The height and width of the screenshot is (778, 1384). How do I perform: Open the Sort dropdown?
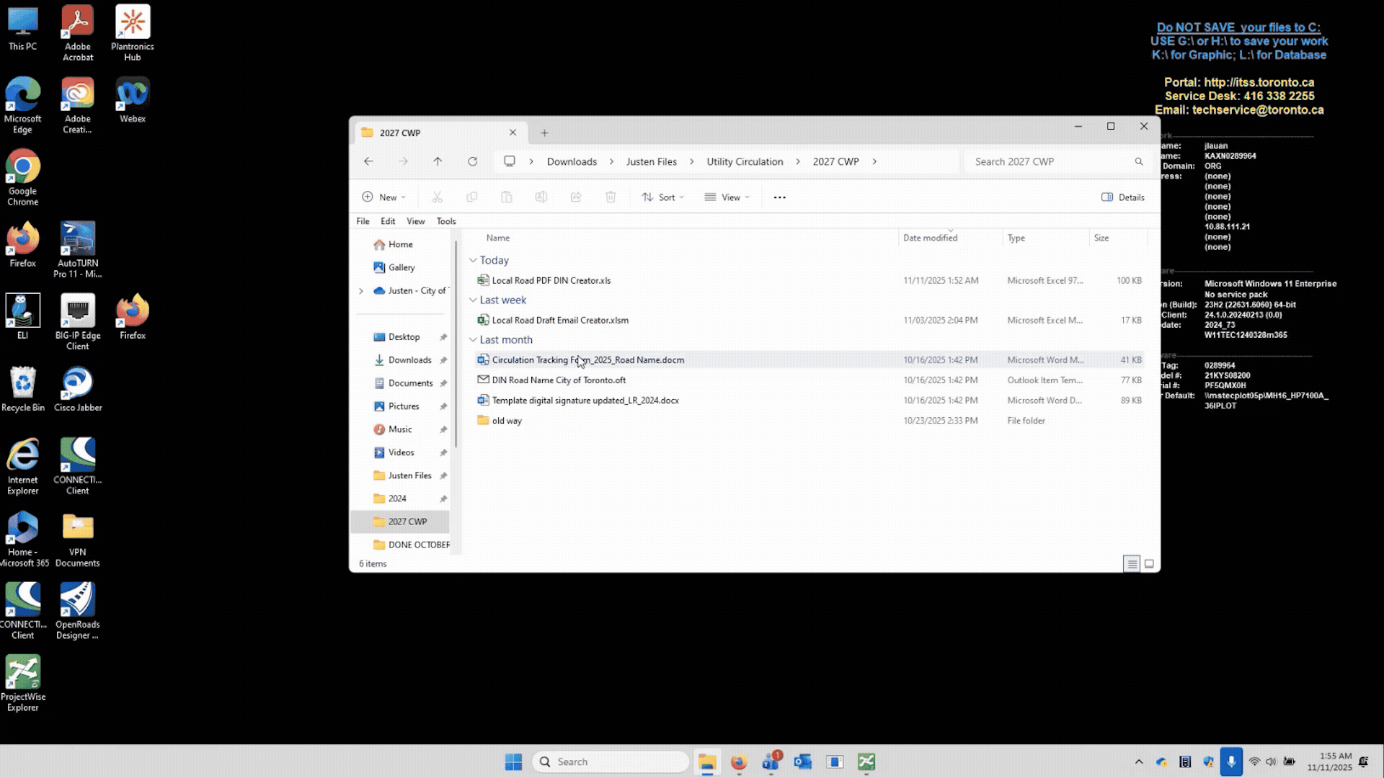click(662, 197)
